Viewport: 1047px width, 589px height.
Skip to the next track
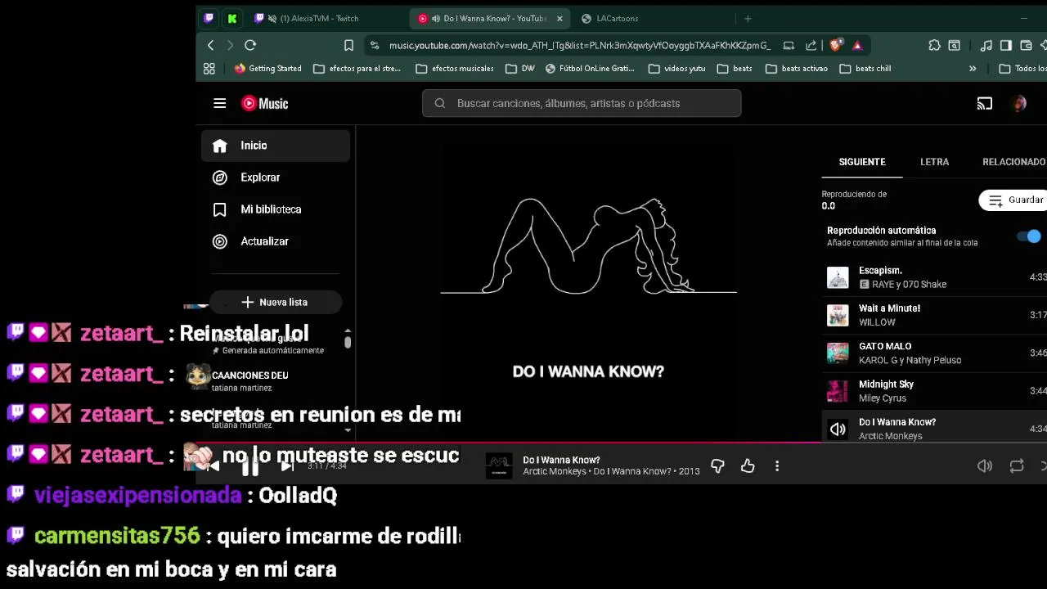(x=287, y=466)
